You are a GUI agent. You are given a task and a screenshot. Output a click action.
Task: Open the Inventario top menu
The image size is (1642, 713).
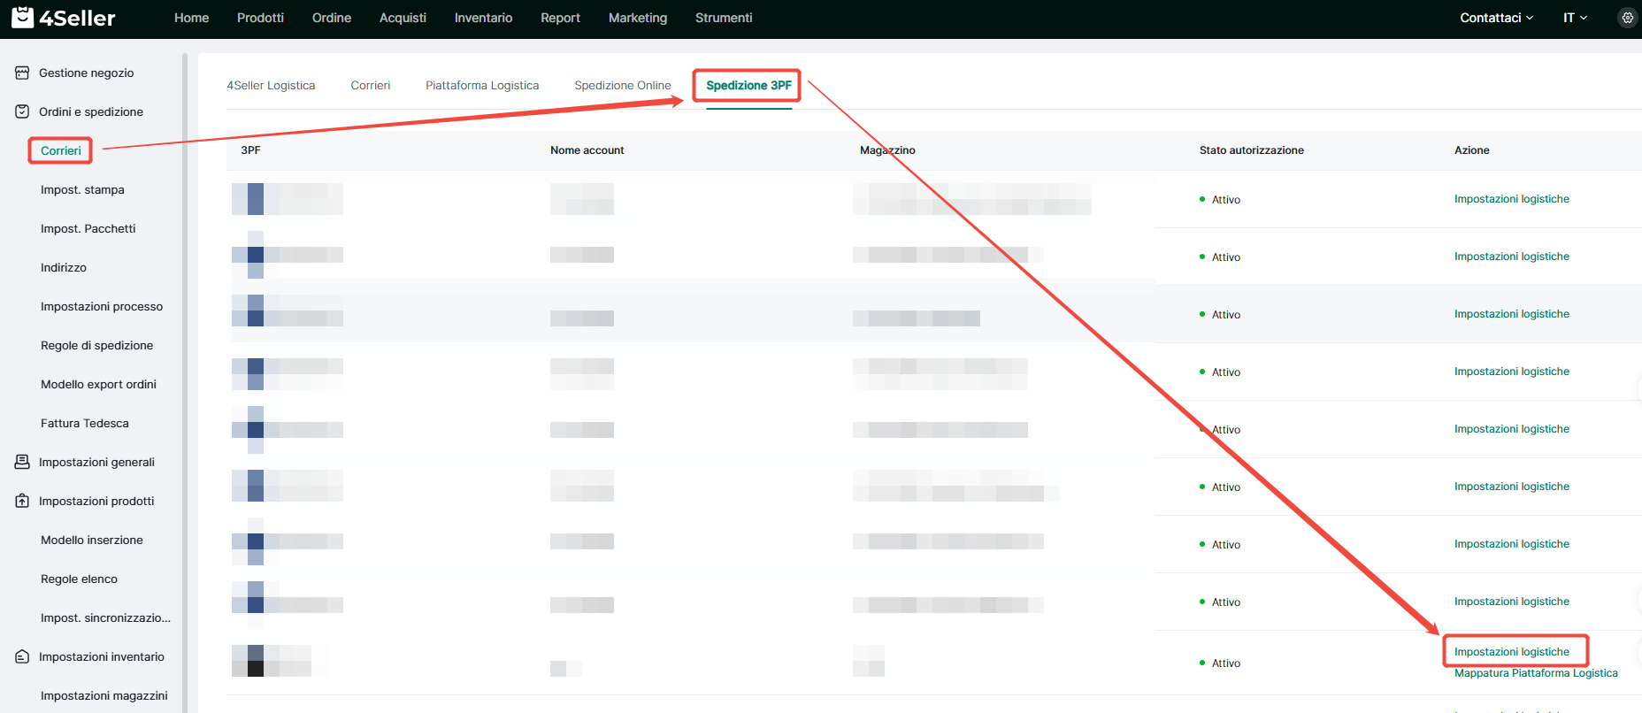point(483,18)
